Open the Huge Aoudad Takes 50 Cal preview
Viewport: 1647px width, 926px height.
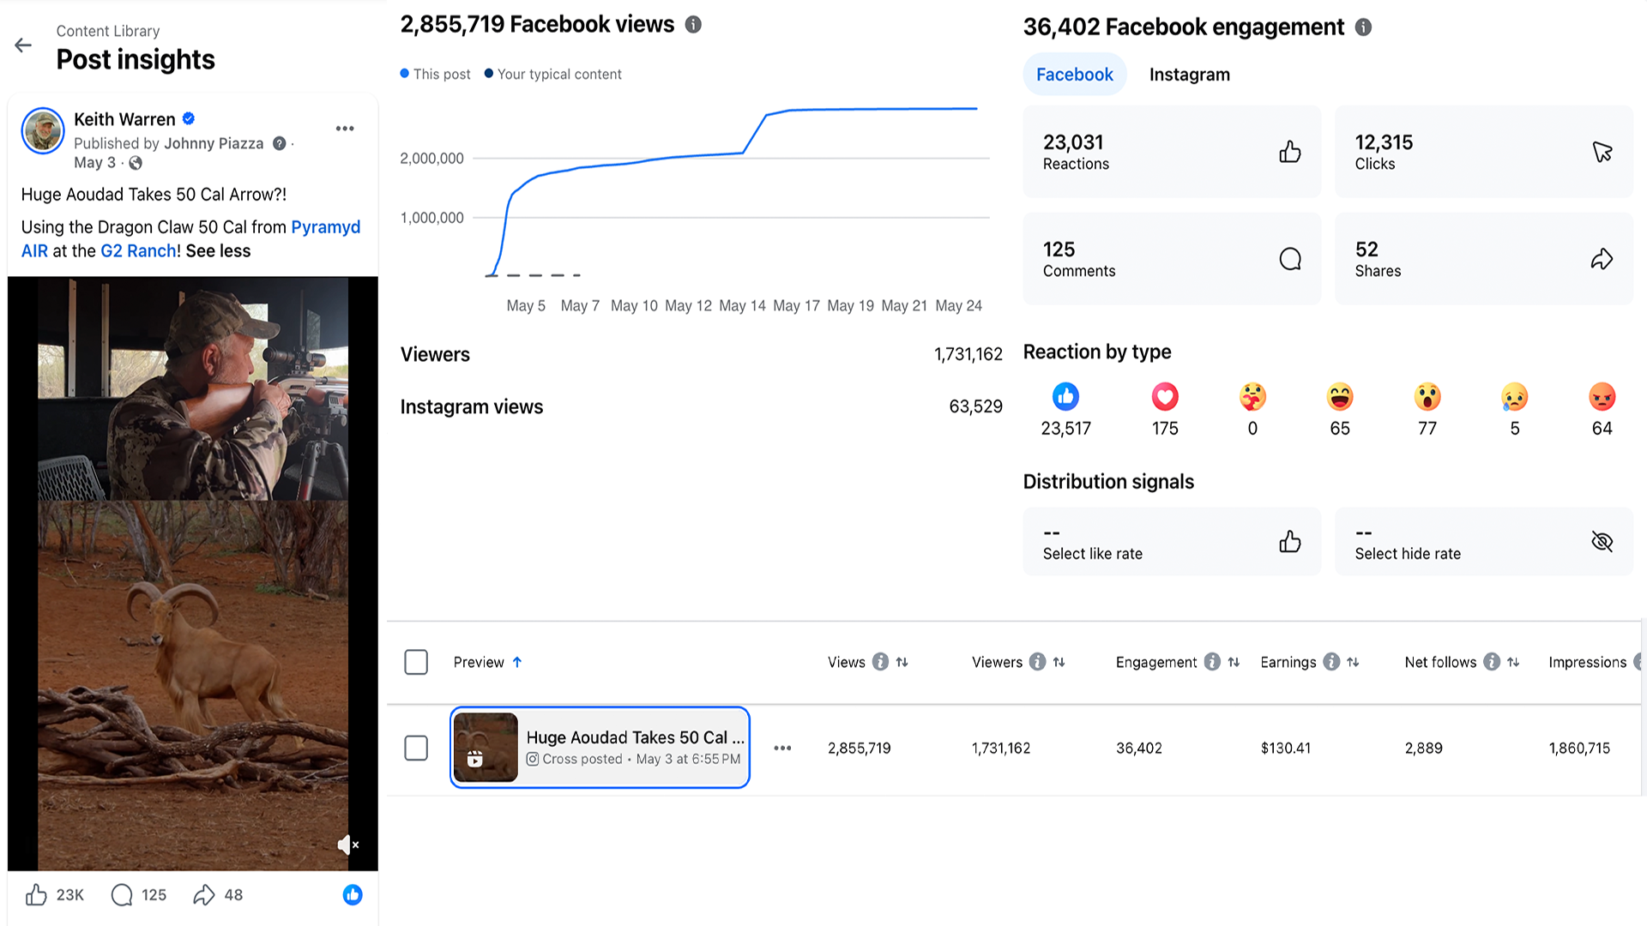click(x=600, y=748)
